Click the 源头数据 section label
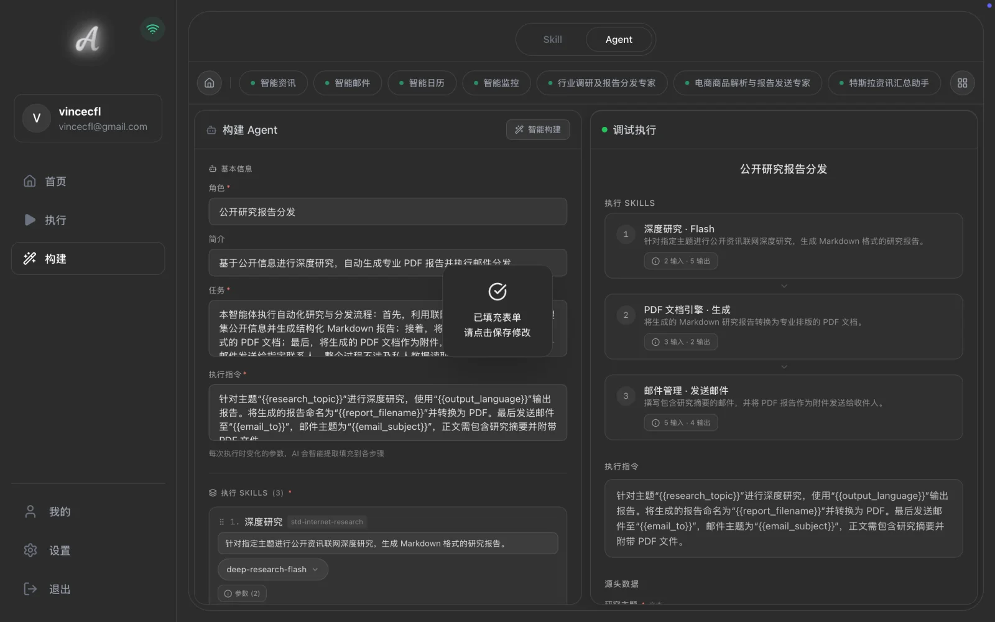Image resolution: width=995 pixels, height=622 pixels. 621,584
